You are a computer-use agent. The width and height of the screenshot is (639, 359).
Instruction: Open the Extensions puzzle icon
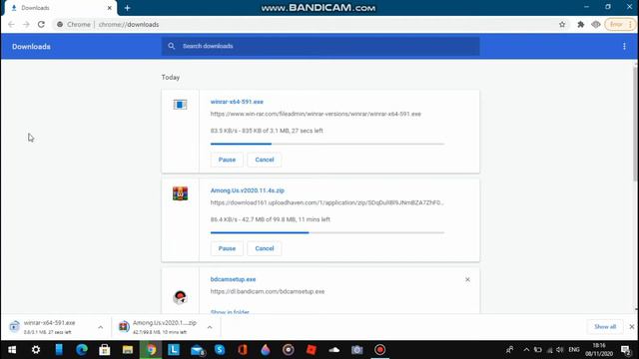(x=581, y=24)
